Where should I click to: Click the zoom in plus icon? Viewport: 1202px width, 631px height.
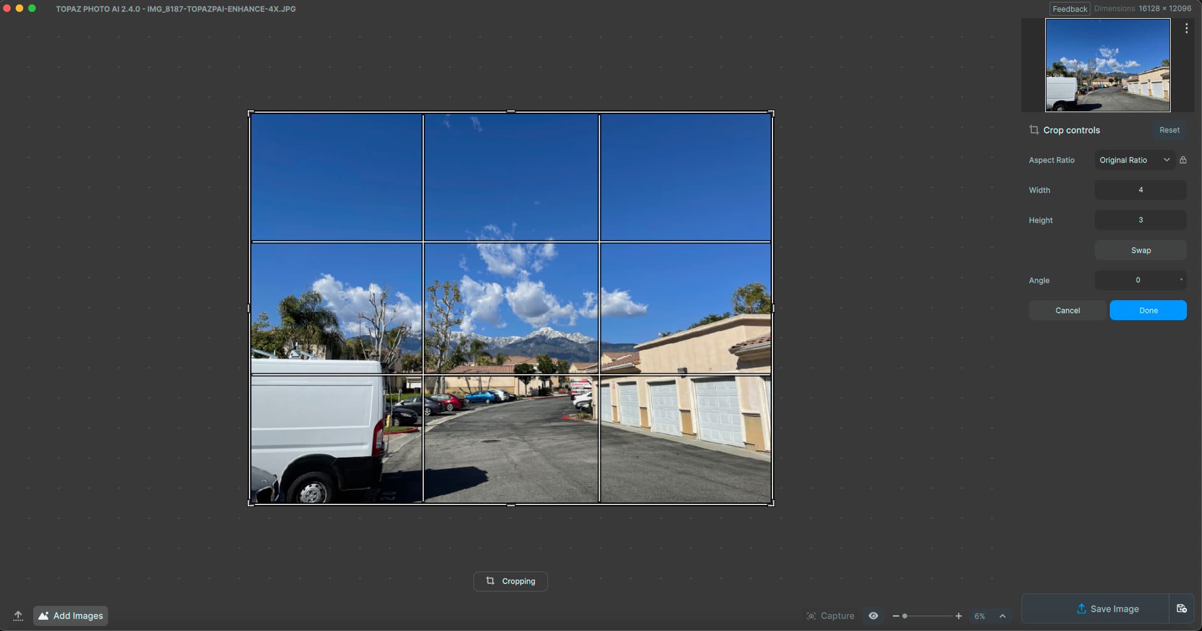[x=958, y=616]
